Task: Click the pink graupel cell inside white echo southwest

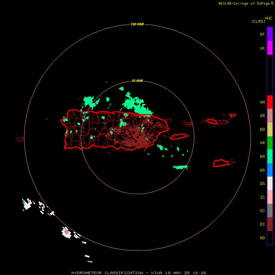Action: (x=67, y=232)
